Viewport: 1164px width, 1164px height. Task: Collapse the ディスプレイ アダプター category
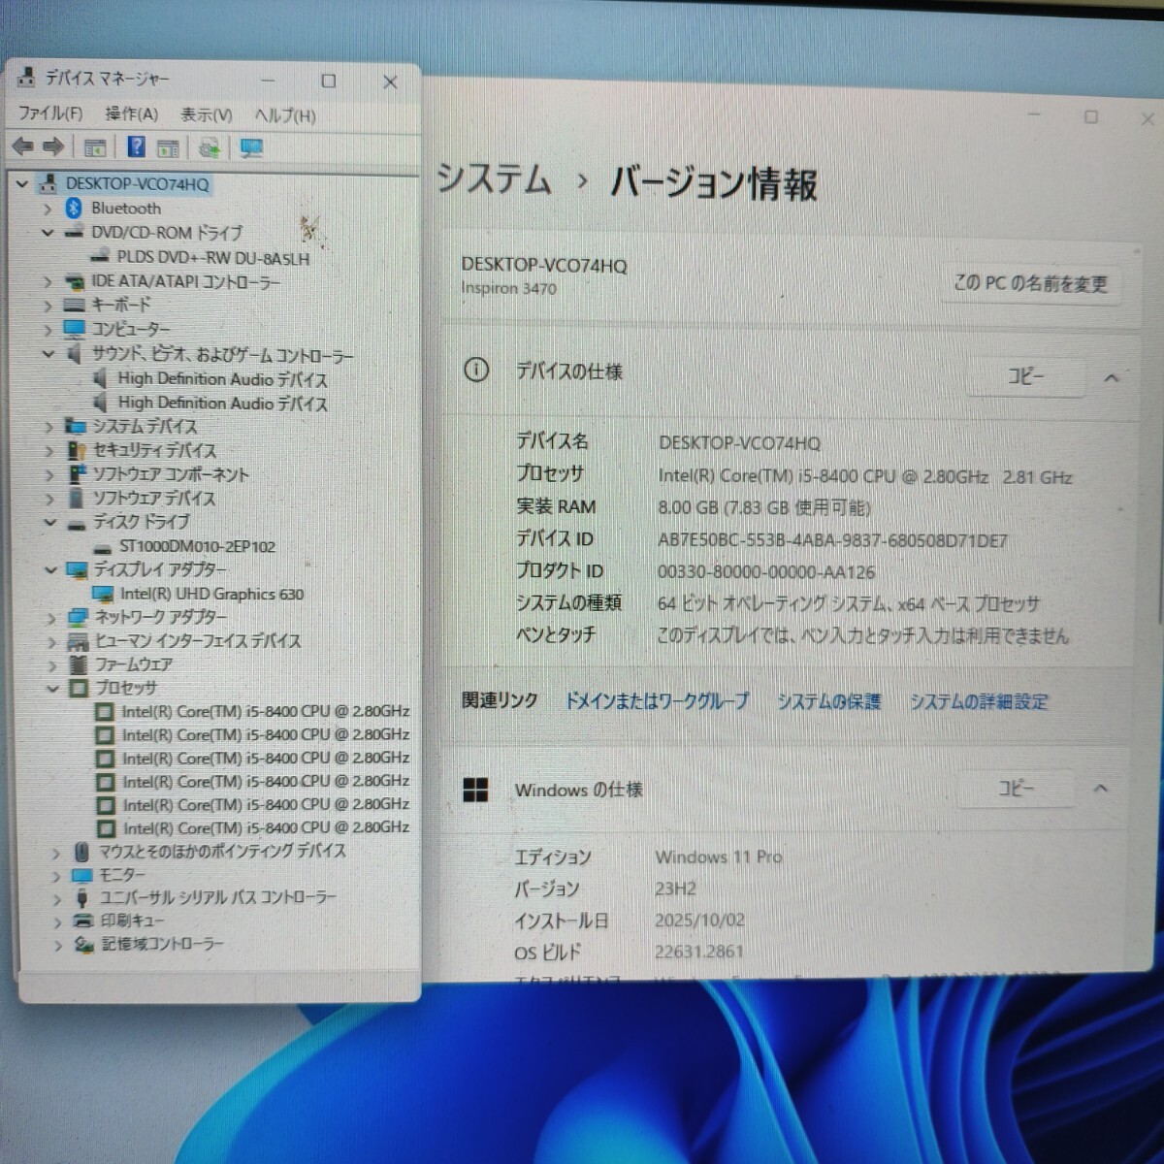(x=51, y=570)
